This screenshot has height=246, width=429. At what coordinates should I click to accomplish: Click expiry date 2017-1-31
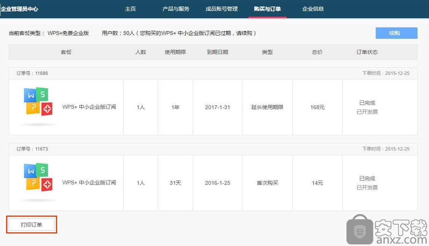coord(217,108)
